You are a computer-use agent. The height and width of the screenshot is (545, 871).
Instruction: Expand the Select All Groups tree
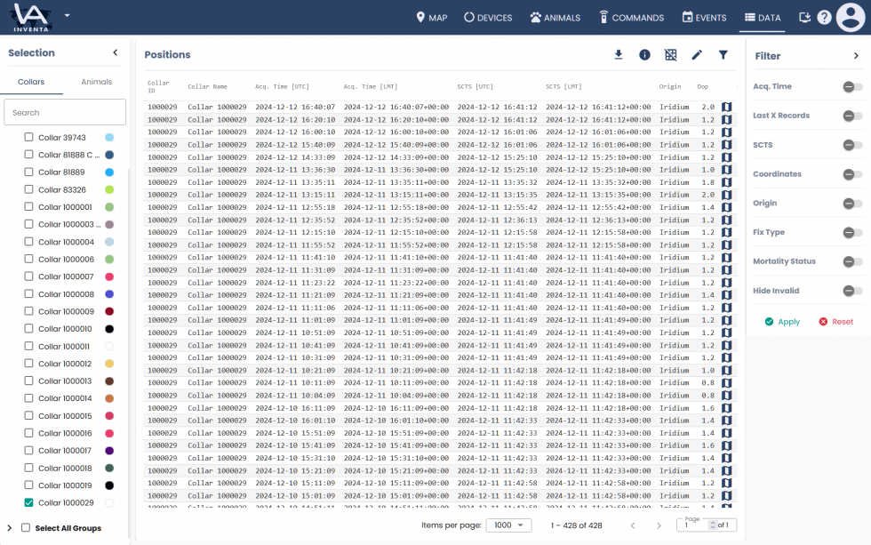(10, 528)
